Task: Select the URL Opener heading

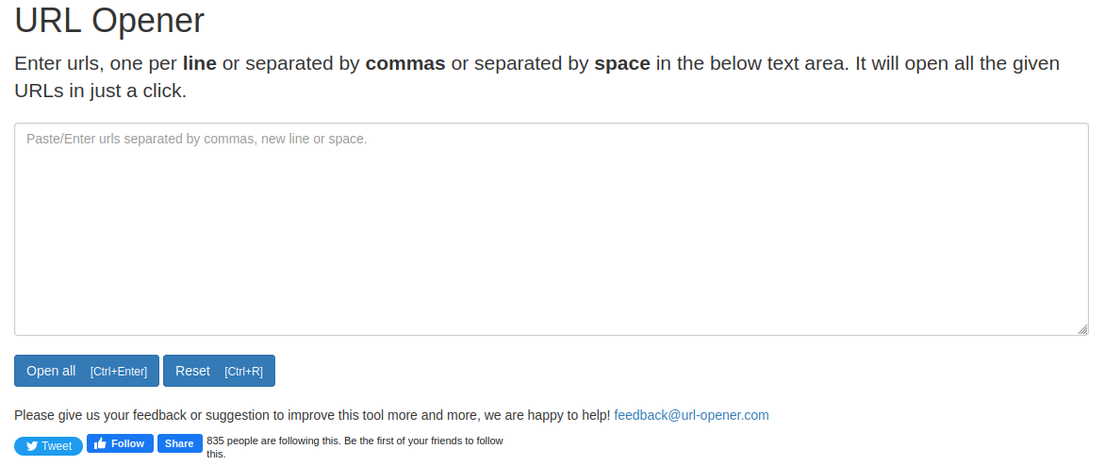Action: (x=109, y=21)
